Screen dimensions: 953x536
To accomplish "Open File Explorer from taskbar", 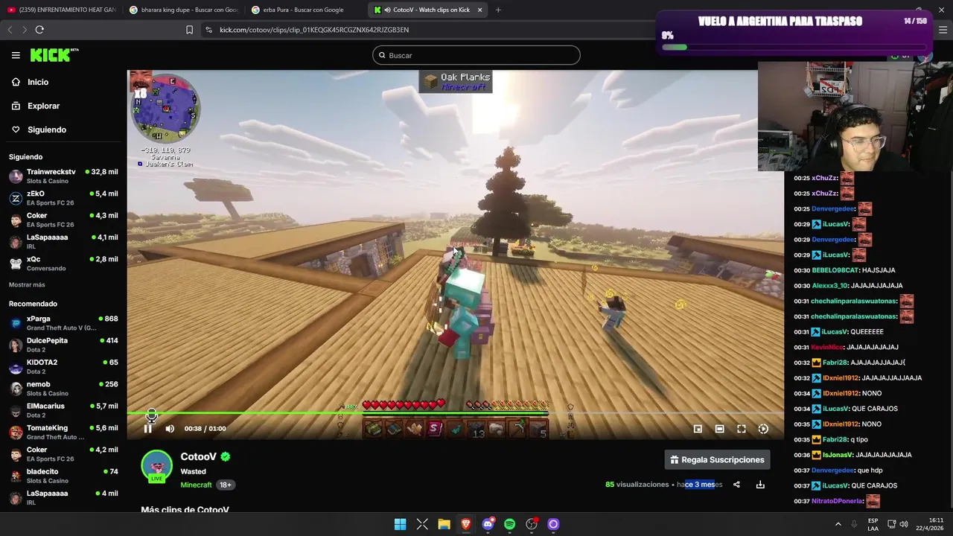I will pyautogui.click(x=444, y=524).
